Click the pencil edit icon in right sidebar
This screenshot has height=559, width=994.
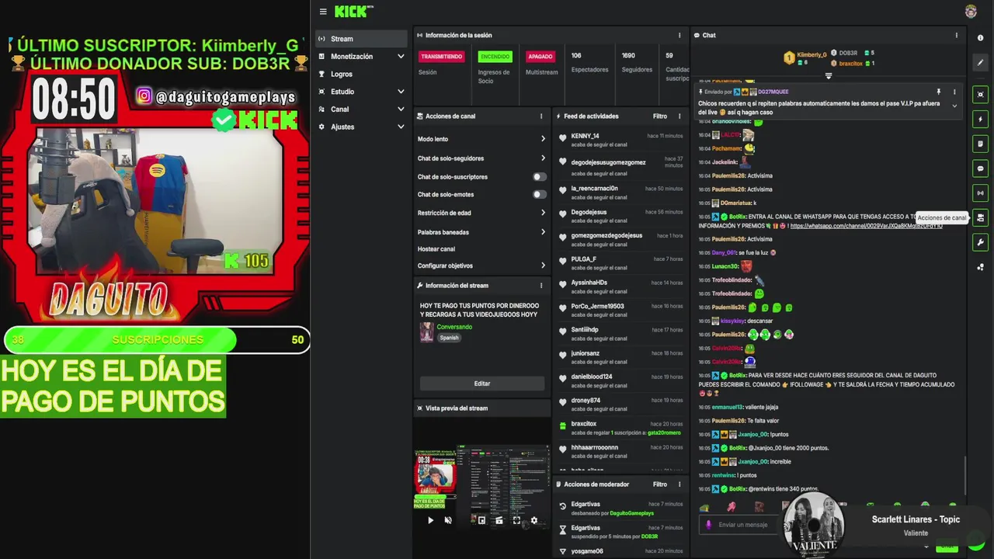980,63
